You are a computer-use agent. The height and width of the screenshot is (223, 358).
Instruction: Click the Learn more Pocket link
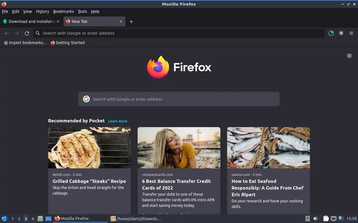(118, 121)
